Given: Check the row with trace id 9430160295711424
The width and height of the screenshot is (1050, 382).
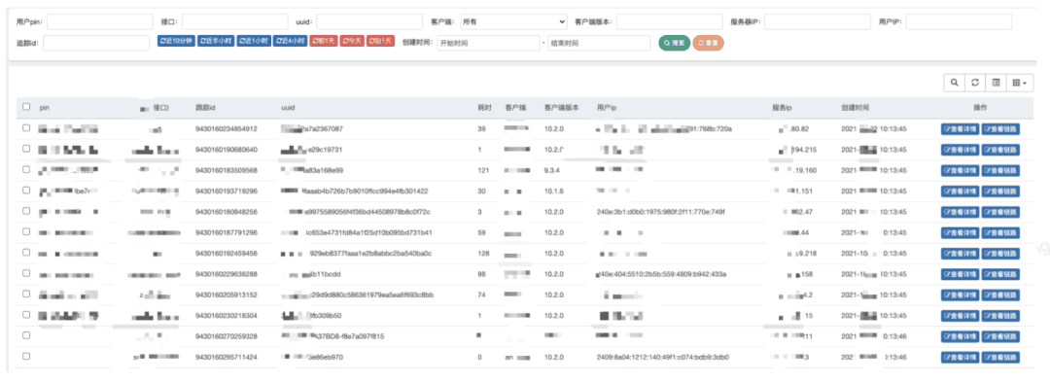Looking at the screenshot, I should pyautogui.click(x=26, y=356).
